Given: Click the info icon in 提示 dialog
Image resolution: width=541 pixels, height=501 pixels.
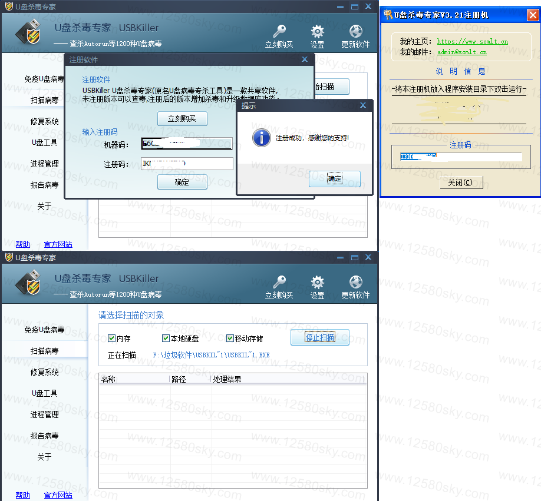Looking at the screenshot, I should 262,138.
